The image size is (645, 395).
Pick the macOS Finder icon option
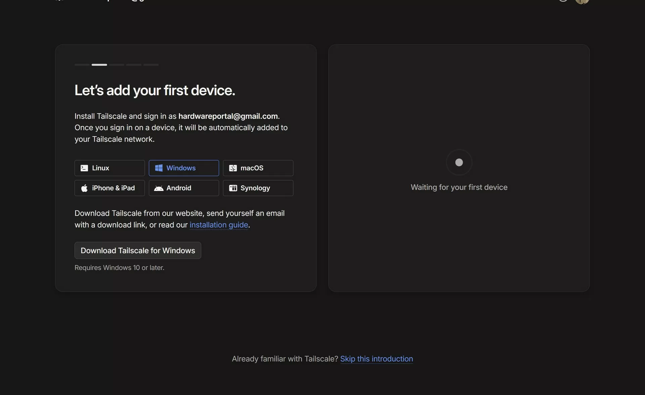pyautogui.click(x=258, y=168)
